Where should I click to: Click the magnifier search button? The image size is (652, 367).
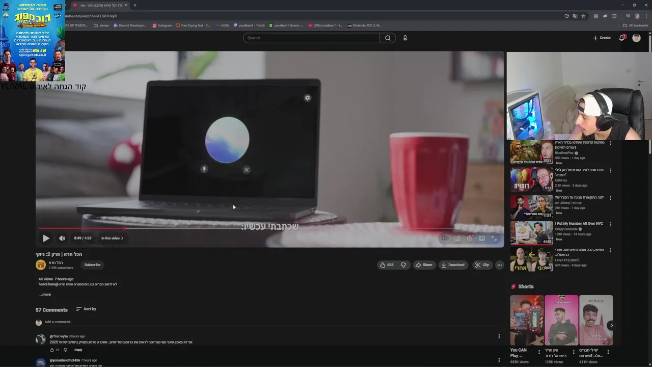[x=388, y=38]
